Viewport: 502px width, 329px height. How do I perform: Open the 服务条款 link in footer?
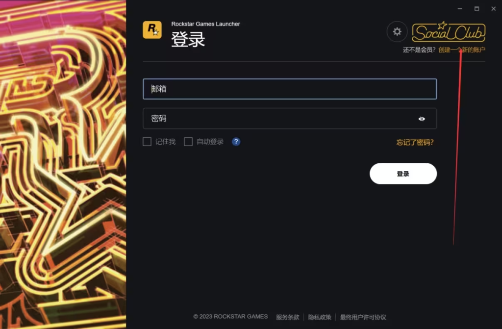tap(287, 317)
